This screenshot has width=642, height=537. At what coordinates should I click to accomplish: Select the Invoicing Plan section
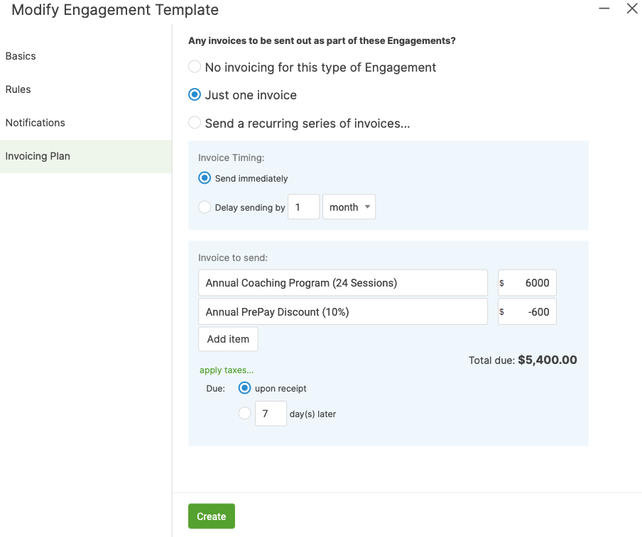[38, 156]
